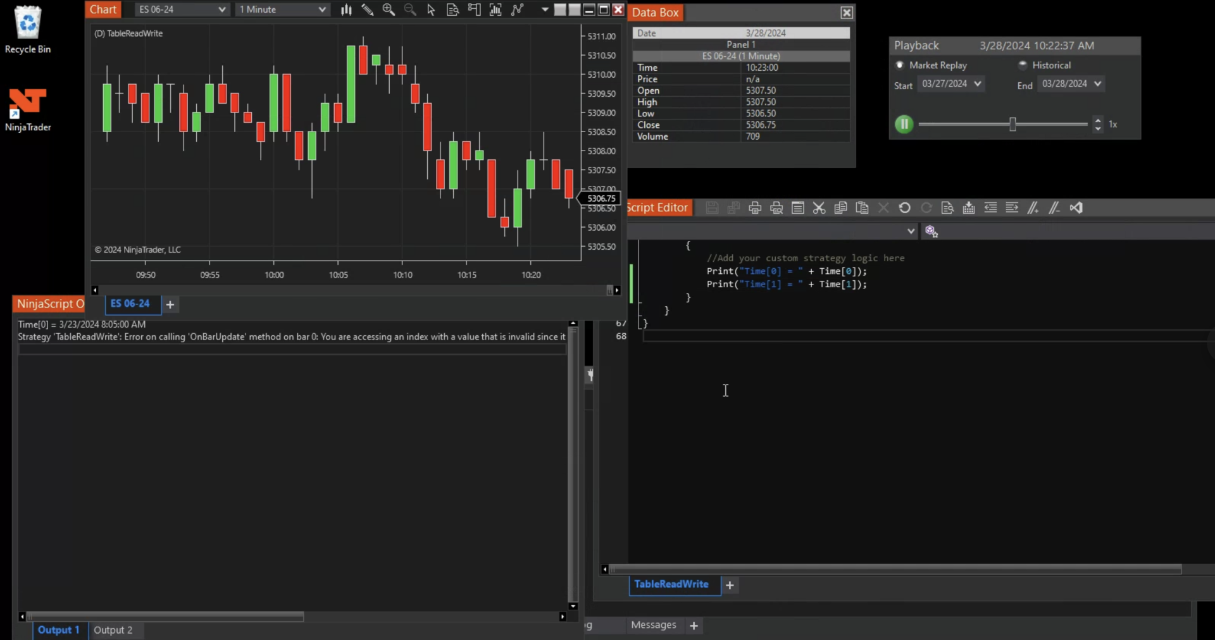Open the chart style bars icon
The height and width of the screenshot is (640, 1215).
pos(346,9)
